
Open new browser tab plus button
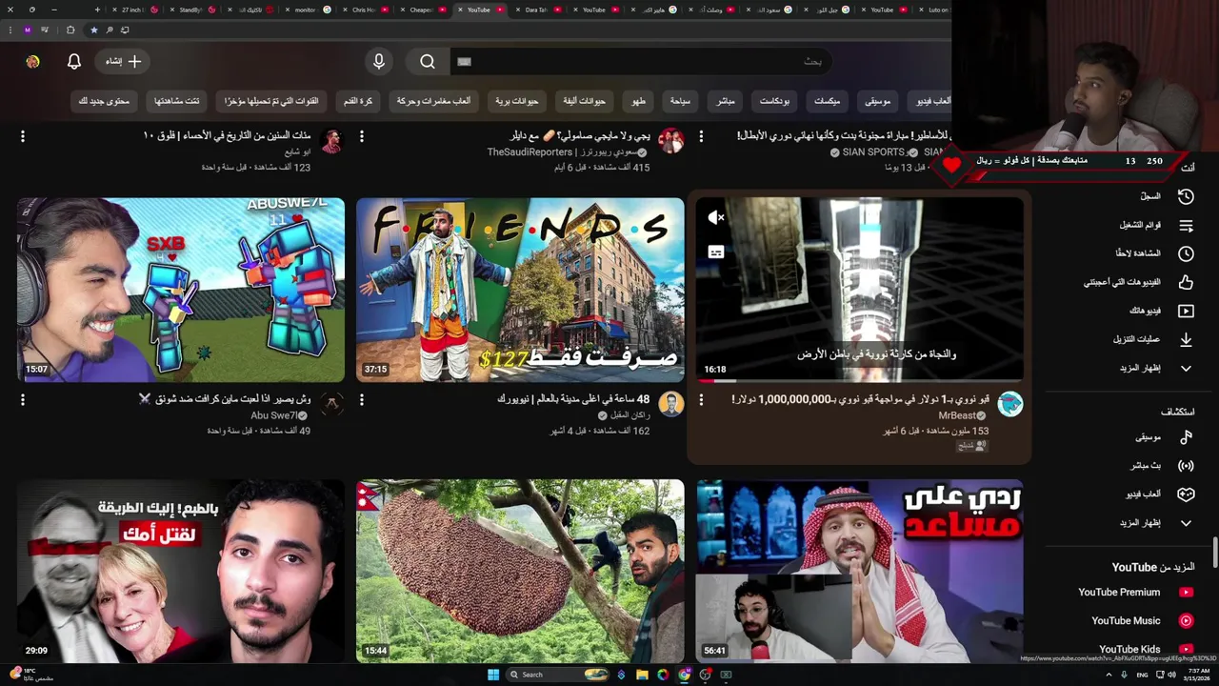(x=97, y=10)
